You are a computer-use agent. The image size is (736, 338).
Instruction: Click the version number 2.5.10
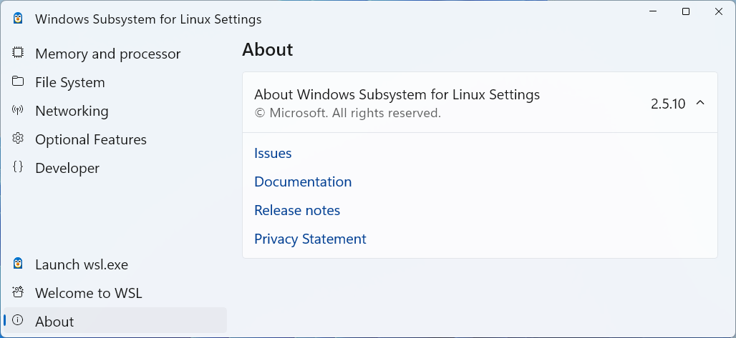pos(668,104)
